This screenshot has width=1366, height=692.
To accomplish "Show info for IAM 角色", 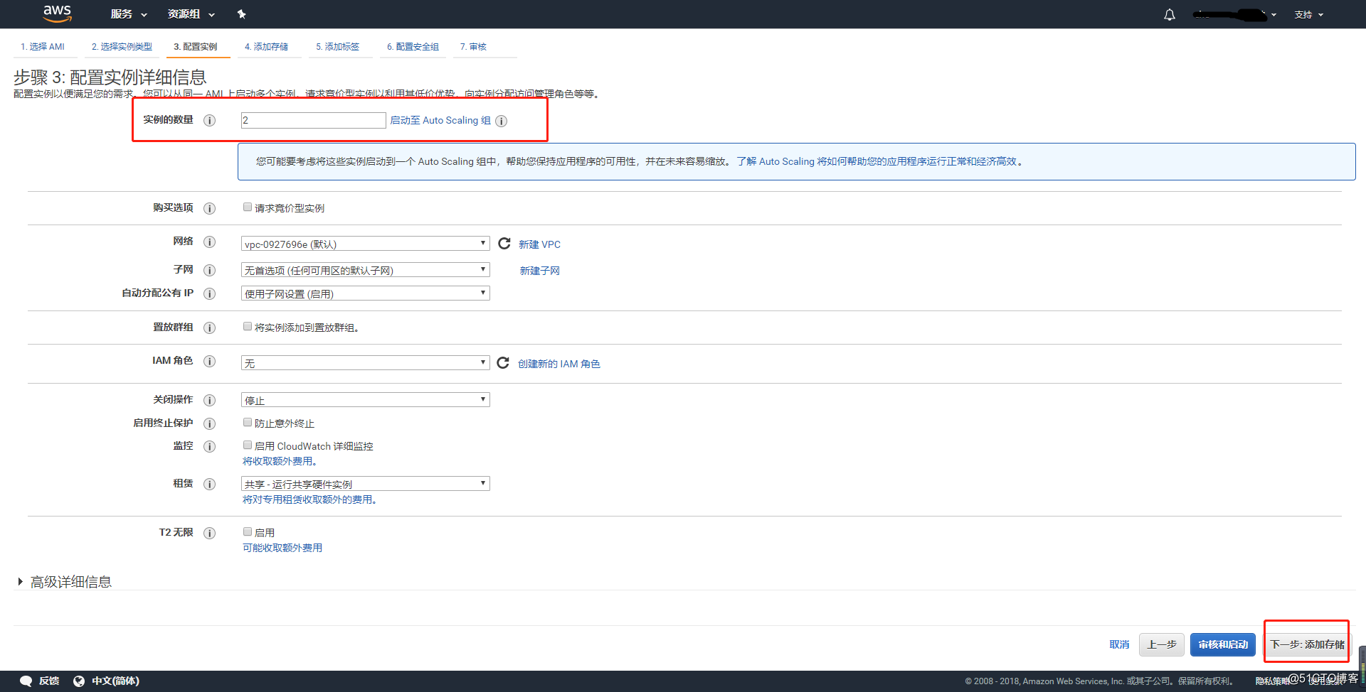I will 210,361.
